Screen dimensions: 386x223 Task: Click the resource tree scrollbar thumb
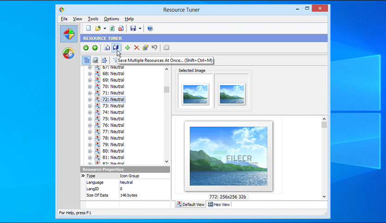click(x=167, y=90)
